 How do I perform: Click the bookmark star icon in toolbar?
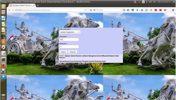(124, 10)
